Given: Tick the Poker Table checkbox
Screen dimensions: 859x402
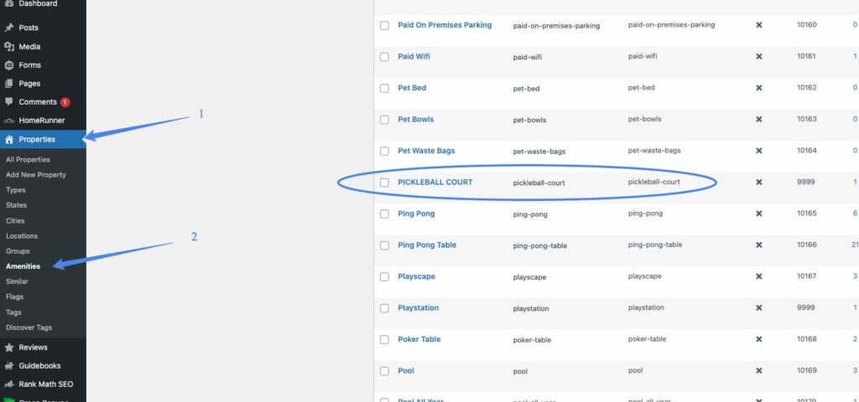Looking at the screenshot, I should (x=384, y=339).
